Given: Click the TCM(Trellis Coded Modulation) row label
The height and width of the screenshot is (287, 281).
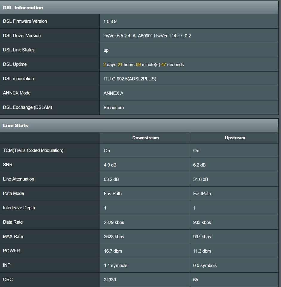Looking at the screenshot, I should [x=33, y=150].
